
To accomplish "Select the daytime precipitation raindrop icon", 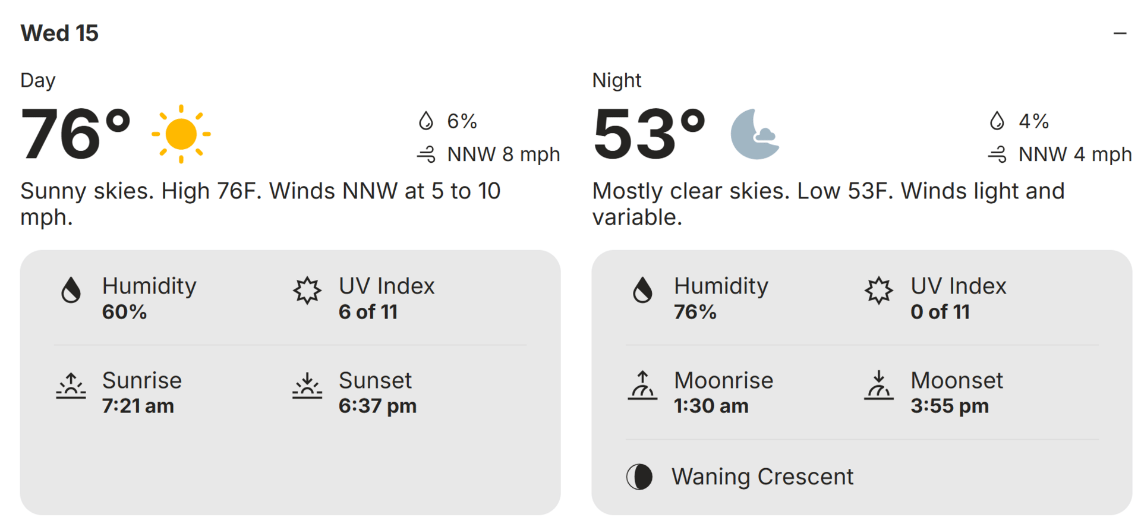I will tap(425, 121).
